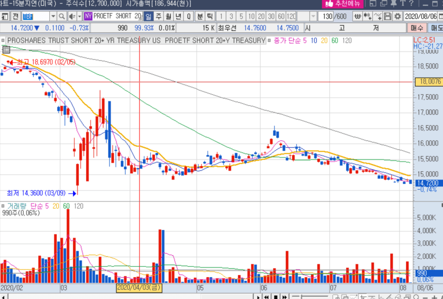Screen dimensions: 443x299
Task: Open chart settings gear icon
Action: click(x=397, y=16)
